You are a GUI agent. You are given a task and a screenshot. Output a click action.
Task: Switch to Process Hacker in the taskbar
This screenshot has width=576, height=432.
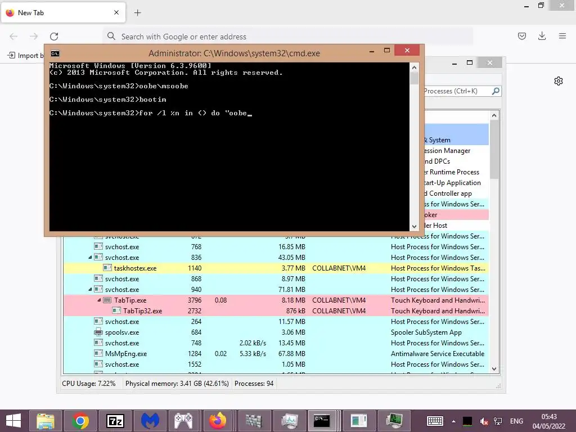(393, 421)
